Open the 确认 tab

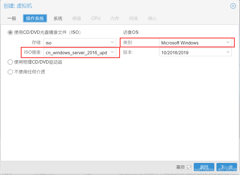[152, 19]
